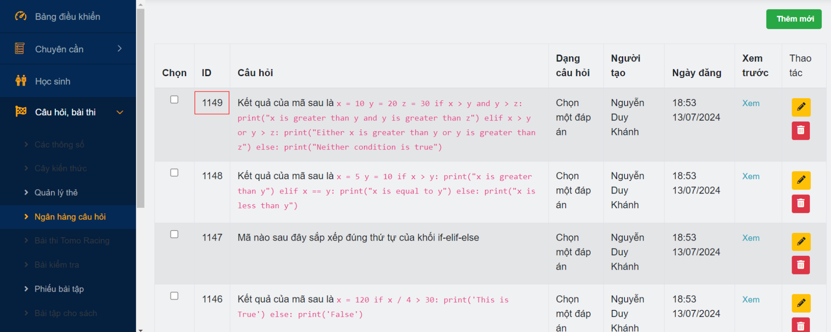The image size is (831, 332).
Task: Open Ngân hàng câu hỏi menu item
Action: point(70,217)
